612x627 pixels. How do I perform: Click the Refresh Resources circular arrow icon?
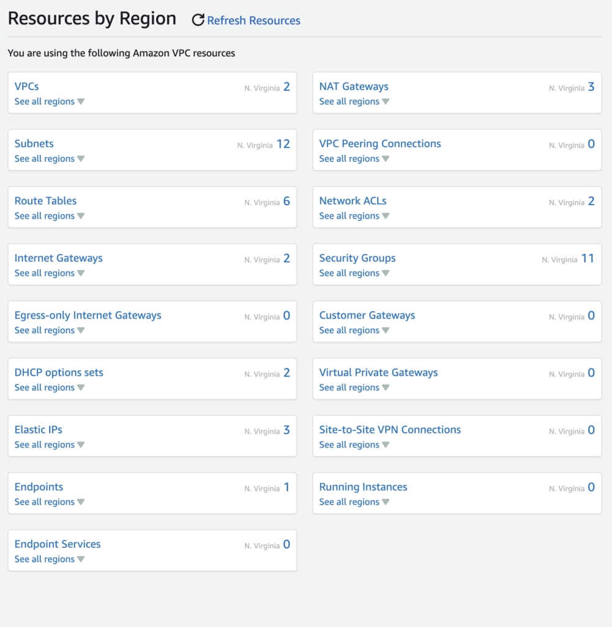[x=197, y=20]
